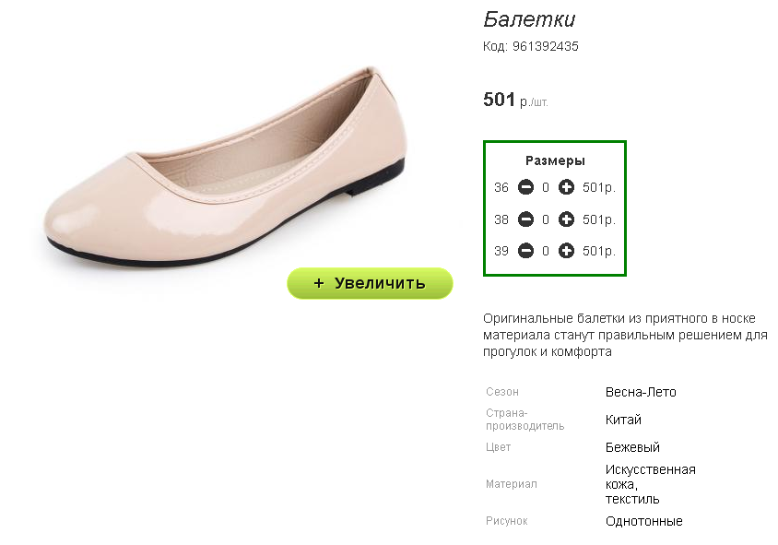
Task: Click the size 39 quantity value
Action: click(x=546, y=251)
